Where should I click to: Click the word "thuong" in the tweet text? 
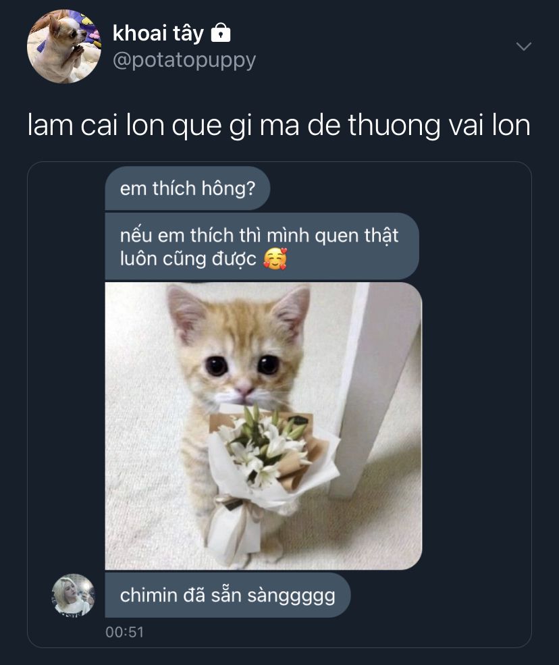pos(394,126)
